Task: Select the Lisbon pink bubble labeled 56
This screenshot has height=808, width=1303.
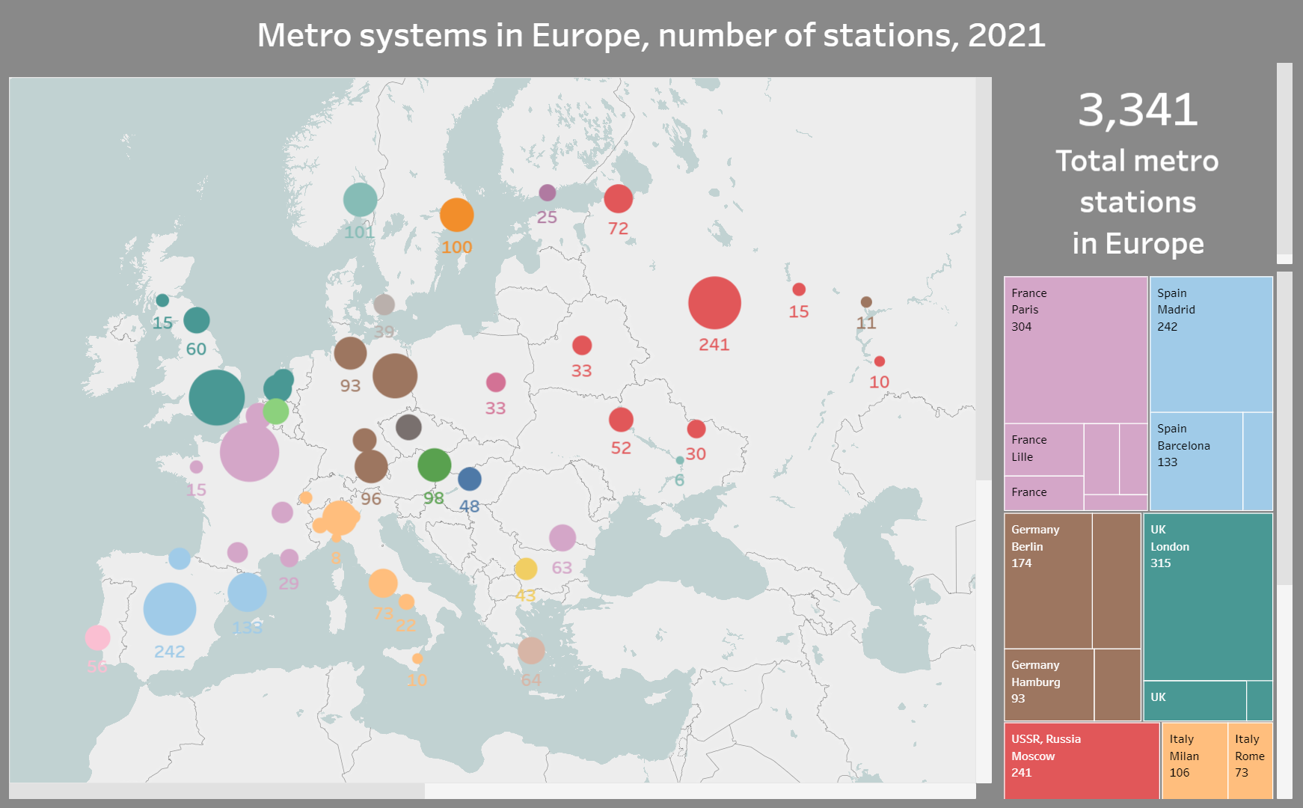Action: tap(97, 637)
